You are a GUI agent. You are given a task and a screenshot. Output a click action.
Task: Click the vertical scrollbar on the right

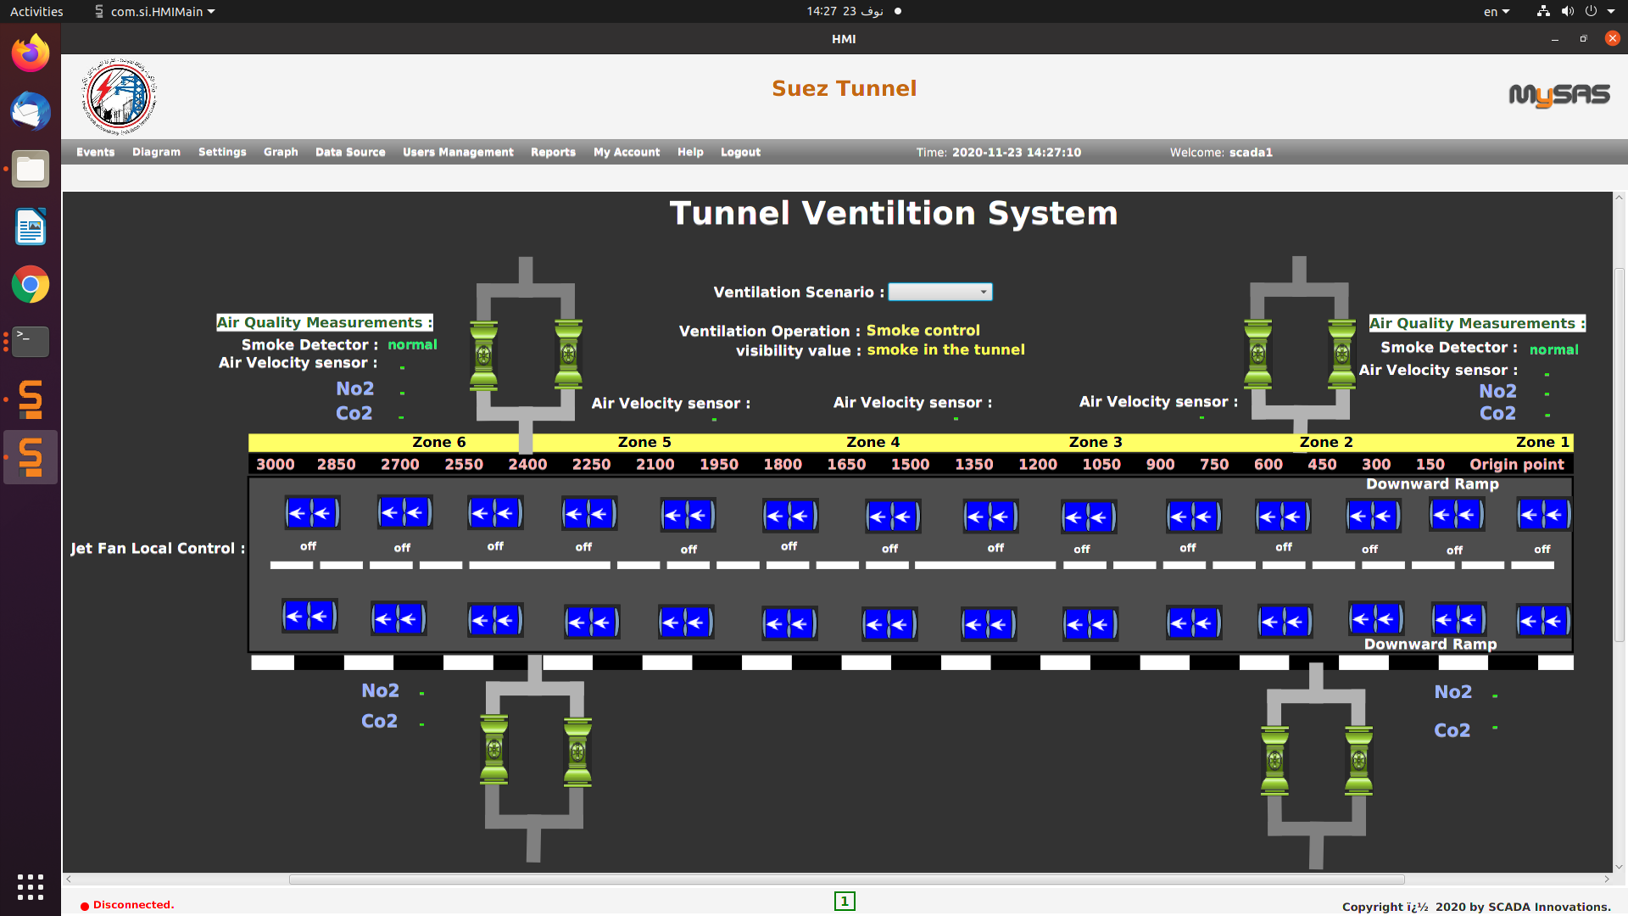[x=1619, y=454]
